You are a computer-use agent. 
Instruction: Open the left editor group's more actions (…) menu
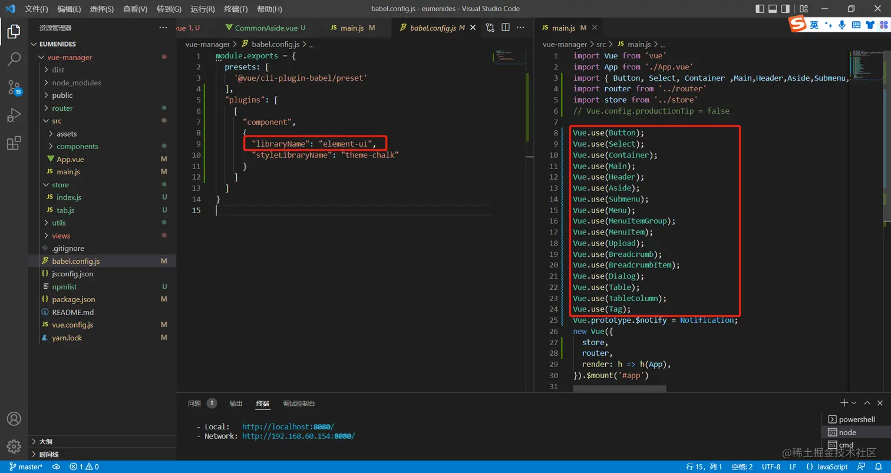pyautogui.click(x=520, y=28)
